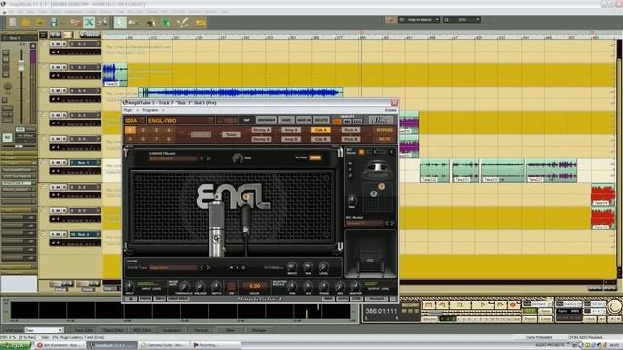Mute the second track with M button
Image resolution: width=623 pixels, height=350 pixels.
coord(58,67)
